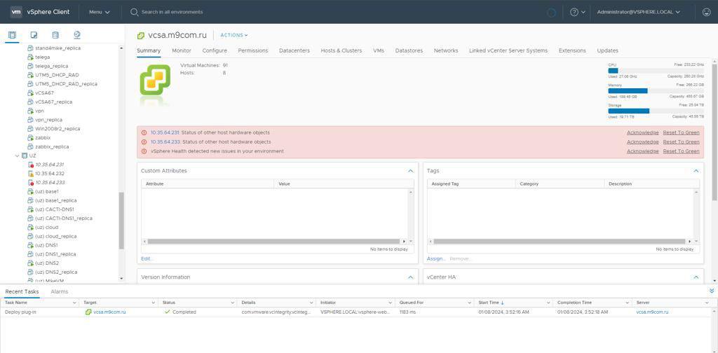Open the feedback smiley icon

pos(706,12)
